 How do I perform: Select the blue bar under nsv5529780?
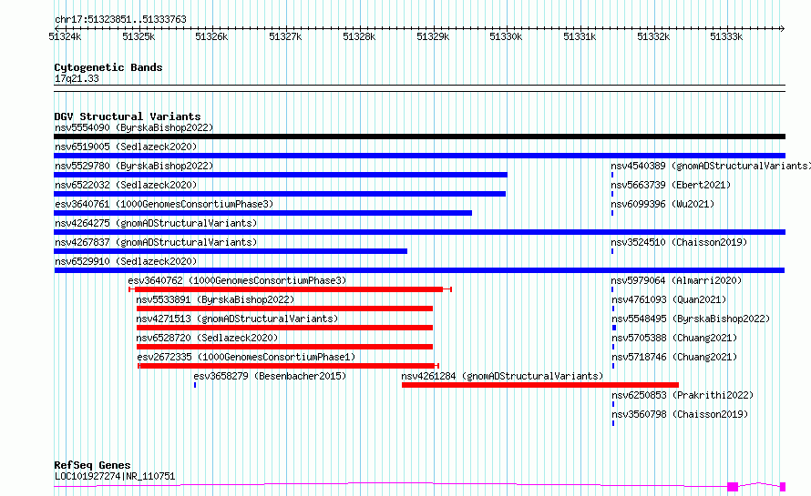point(281,175)
